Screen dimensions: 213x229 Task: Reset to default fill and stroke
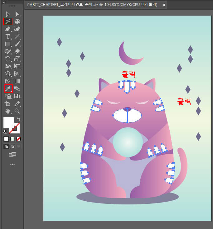[5, 132]
